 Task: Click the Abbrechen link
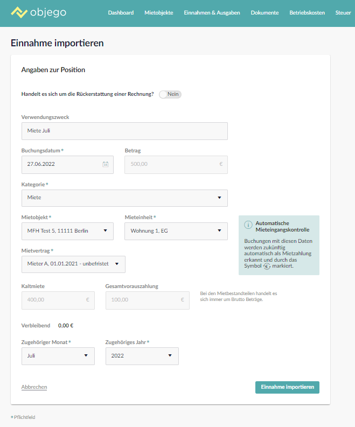[x=34, y=387]
